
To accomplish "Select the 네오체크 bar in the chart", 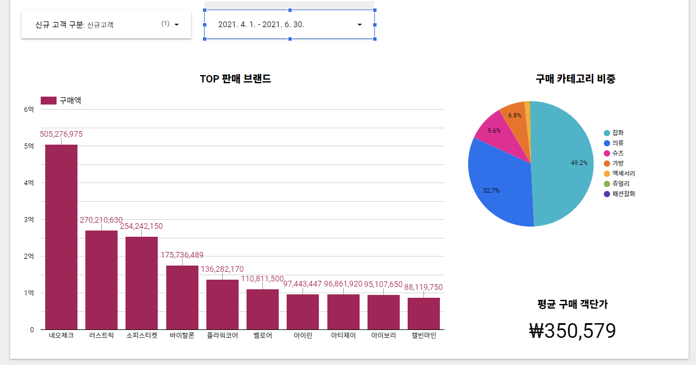I will point(61,237).
